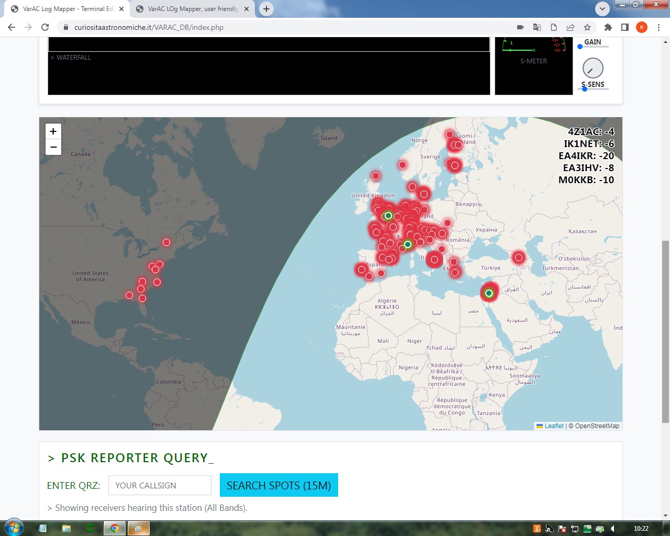Viewport: 670px width, 536px height.
Task: Zoom in on the map
Action: tap(53, 131)
